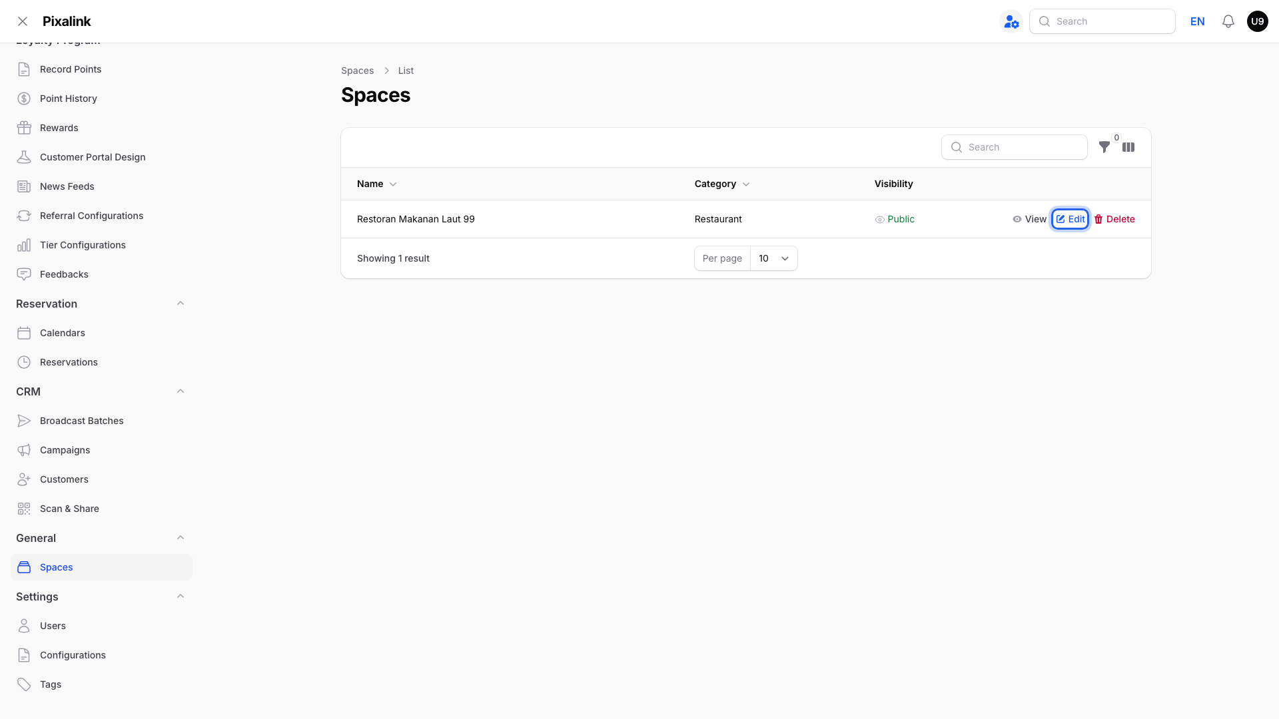Screen dimensions: 1279x719
Task: Click the Feedbacks chat bubble icon
Action: coord(24,274)
